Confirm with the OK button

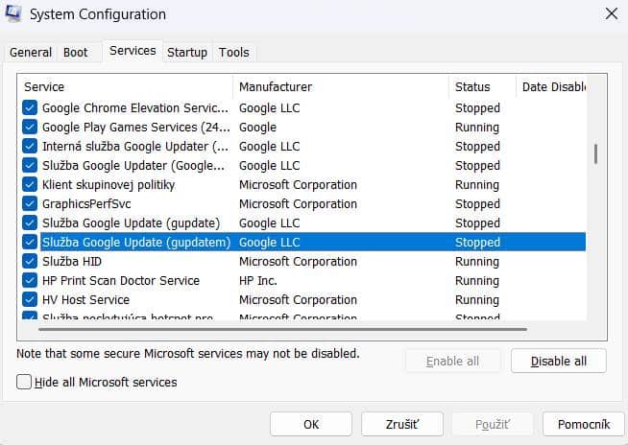pyautogui.click(x=311, y=424)
